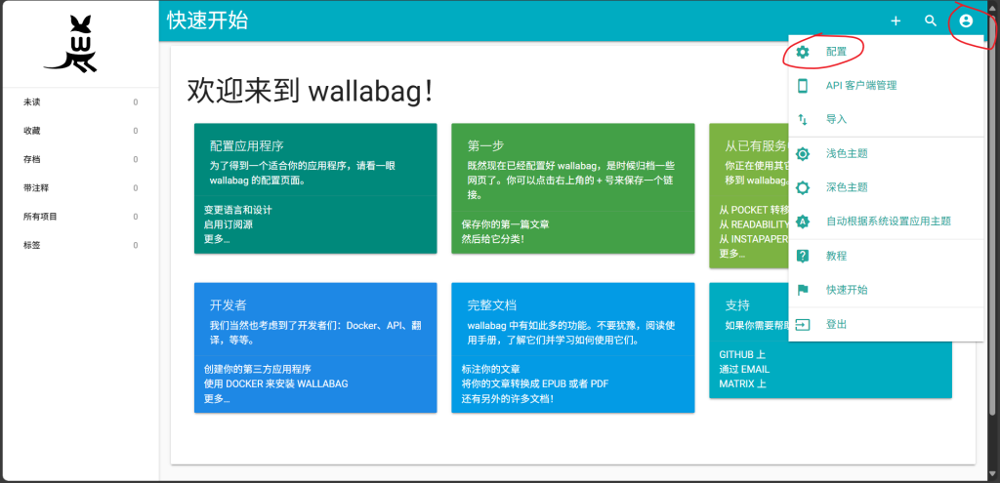Switch to 深色主题 dark theme
Viewport: 1000px width, 483px height.
[847, 187]
